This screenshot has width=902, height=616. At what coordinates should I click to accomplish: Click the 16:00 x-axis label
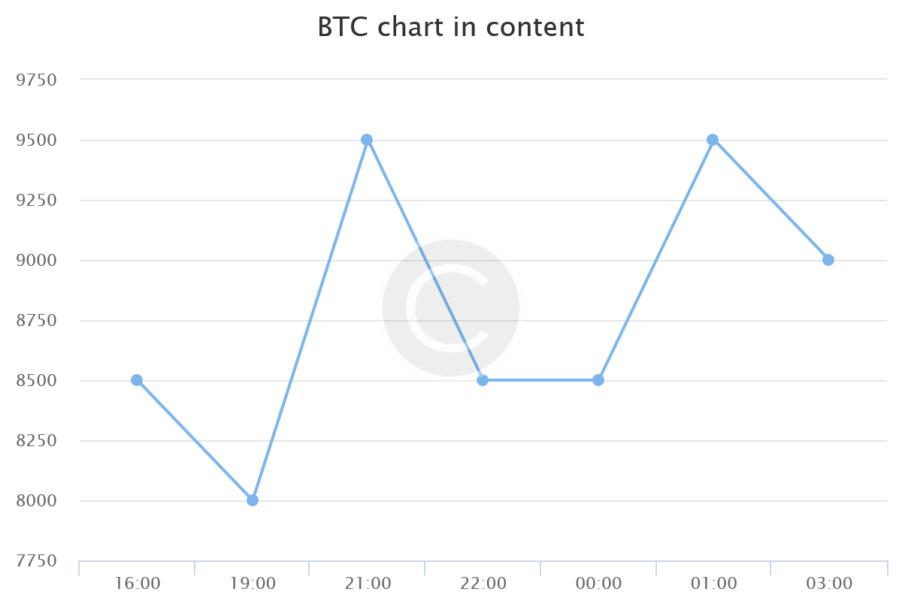point(137,584)
